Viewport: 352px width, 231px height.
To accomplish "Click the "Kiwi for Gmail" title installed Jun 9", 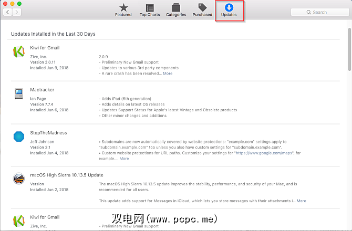I will pos(45,48).
